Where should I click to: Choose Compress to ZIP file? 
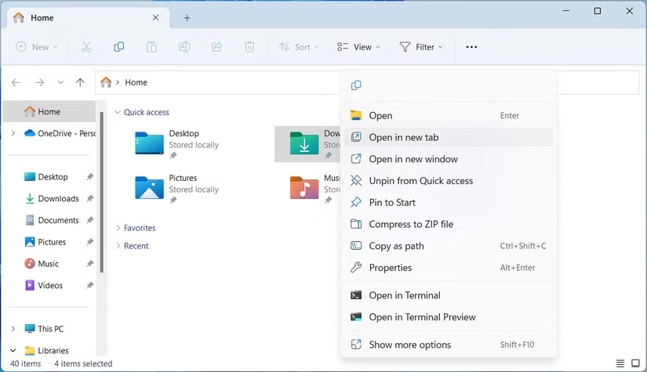[x=411, y=224]
